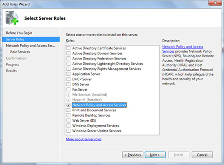
Task: Select Active Directory Domain Services label
Action: click(x=97, y=53)
